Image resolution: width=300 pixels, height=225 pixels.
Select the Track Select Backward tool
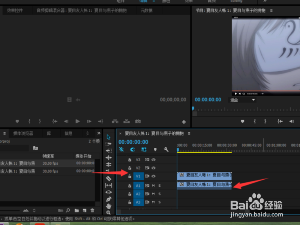coord(109,151)
